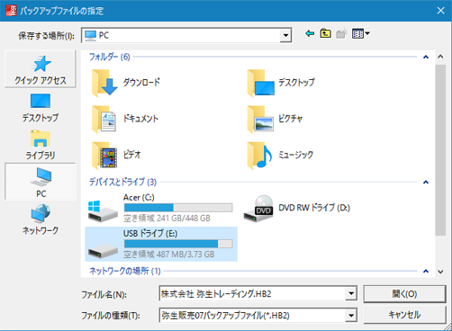The width and height of the screenshot is (452, 331).
Task: Collapse the フォルダー (6) group
Action: point(426,57)
